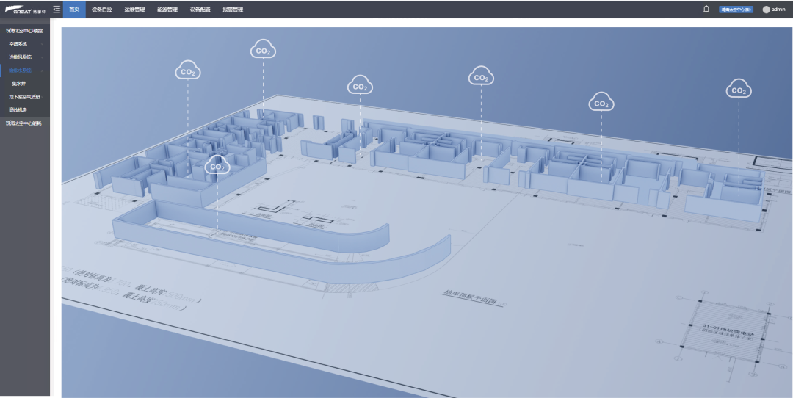Screen dimensions: 793x398
Task: Open the 首页 tab
Action: click(x=74, y=9)
